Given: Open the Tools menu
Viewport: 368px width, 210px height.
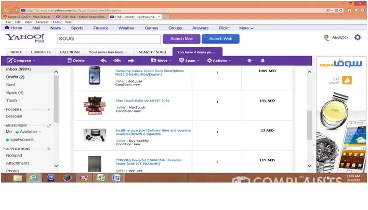Looking at the screenshot, I should (x=57, y=22).
